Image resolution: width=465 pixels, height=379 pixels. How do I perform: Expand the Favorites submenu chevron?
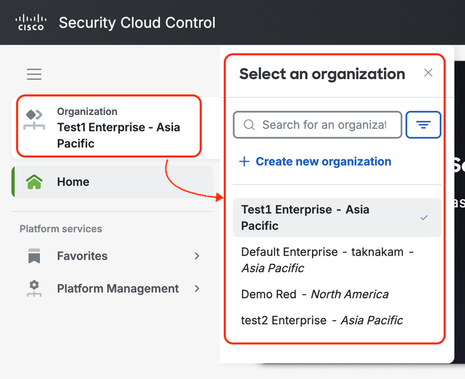[197, 256]
